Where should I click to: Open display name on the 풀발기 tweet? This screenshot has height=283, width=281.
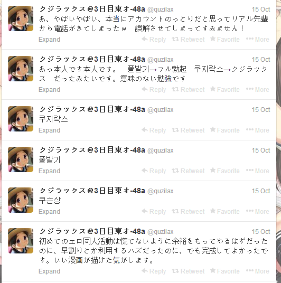coord(92,150)
